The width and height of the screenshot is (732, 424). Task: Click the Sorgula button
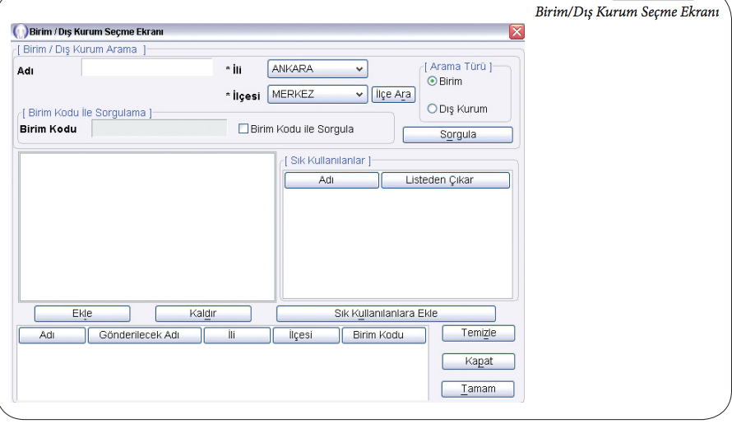pos(457,134)
